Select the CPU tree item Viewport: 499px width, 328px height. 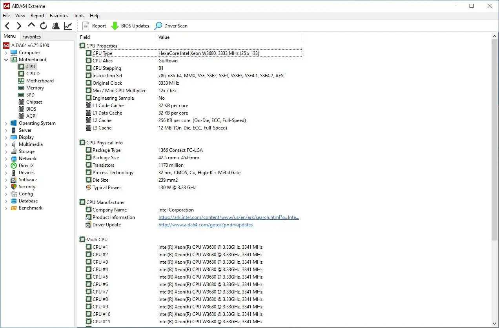pyautogui.click(x=31, y=67)
